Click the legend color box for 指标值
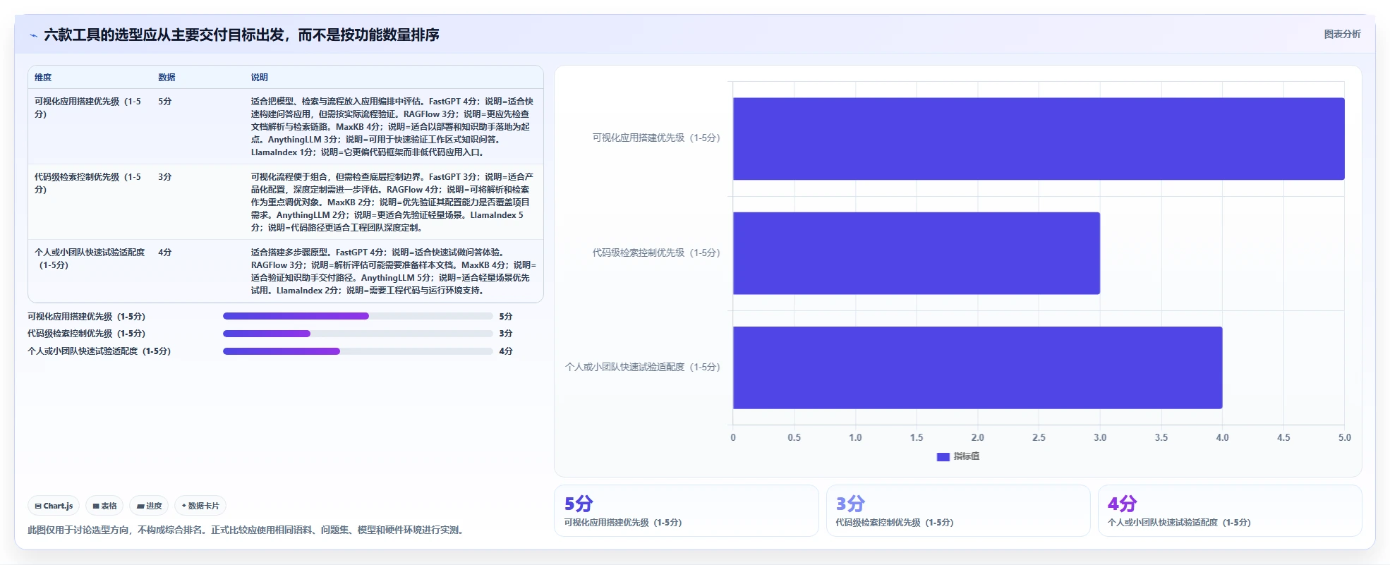This screenshot has width=1390, height=565. pyautogui.click(x=943, y=457)
